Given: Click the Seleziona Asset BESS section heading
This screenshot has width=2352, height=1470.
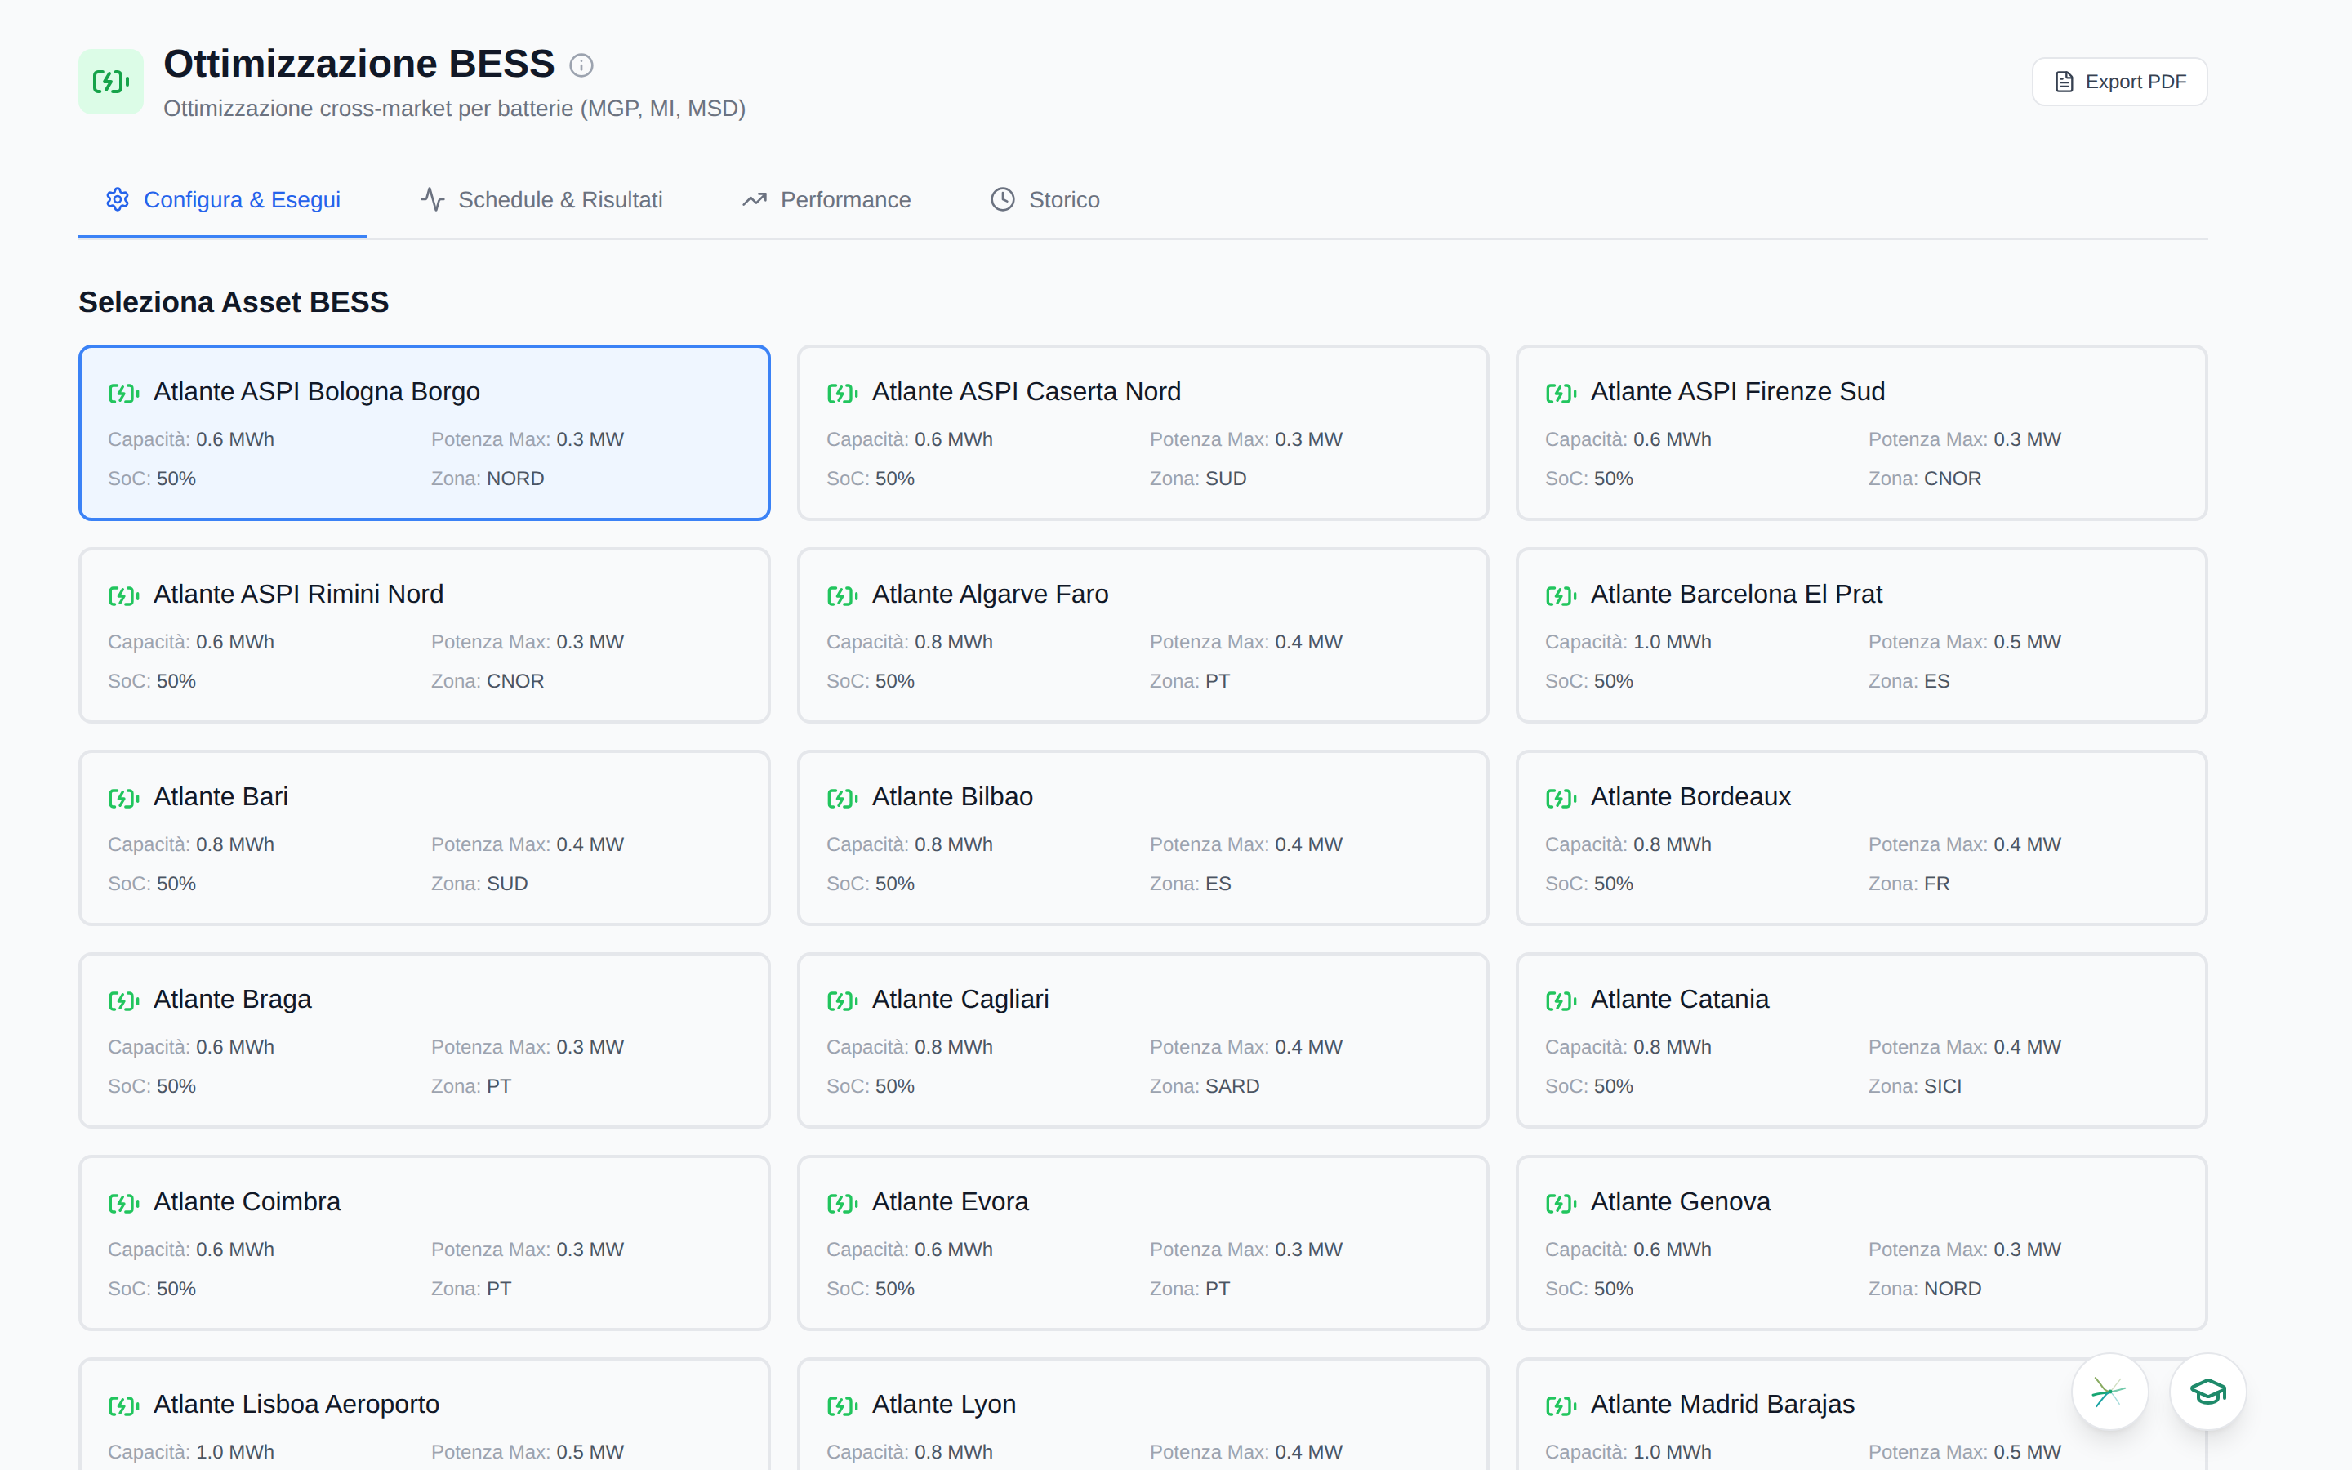Looking at the screenshot, I should [x=234, y=302].
